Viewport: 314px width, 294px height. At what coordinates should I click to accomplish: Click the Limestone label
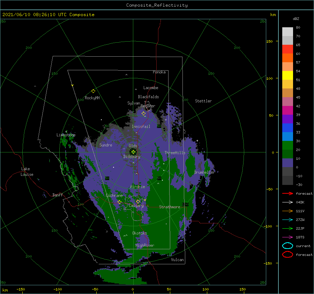tap(66, 135)
